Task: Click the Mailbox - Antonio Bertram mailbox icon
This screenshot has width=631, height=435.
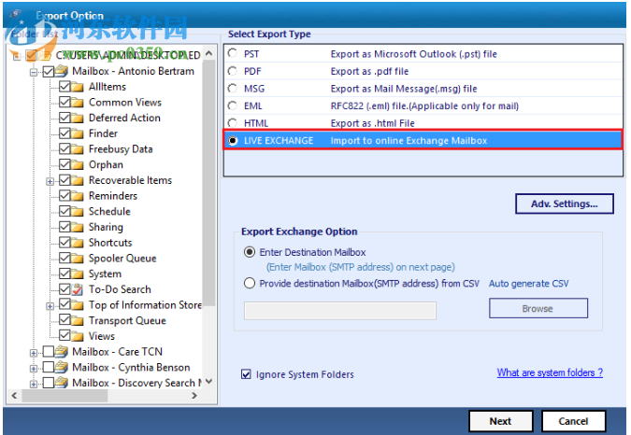Action: point(62,71)
